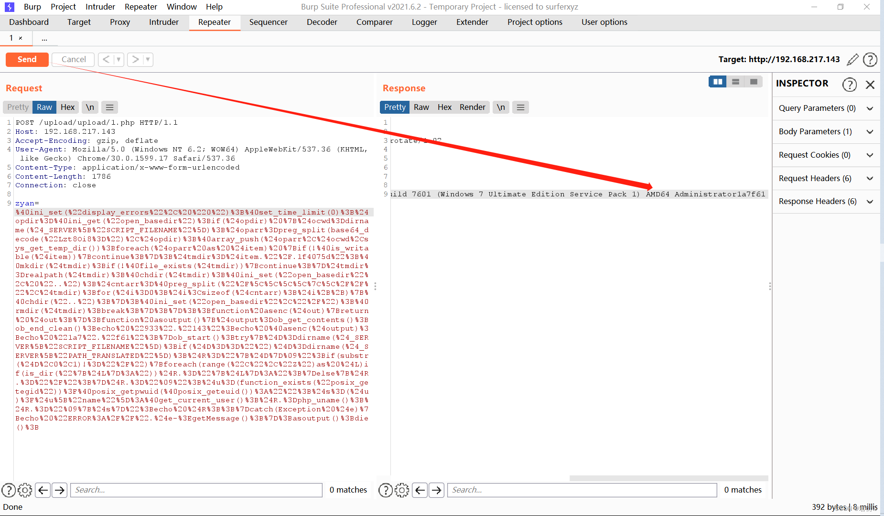884x516 pixels.
Task: Open help icon next to the target
Action: pyautogui.click(x=870, y=59)
